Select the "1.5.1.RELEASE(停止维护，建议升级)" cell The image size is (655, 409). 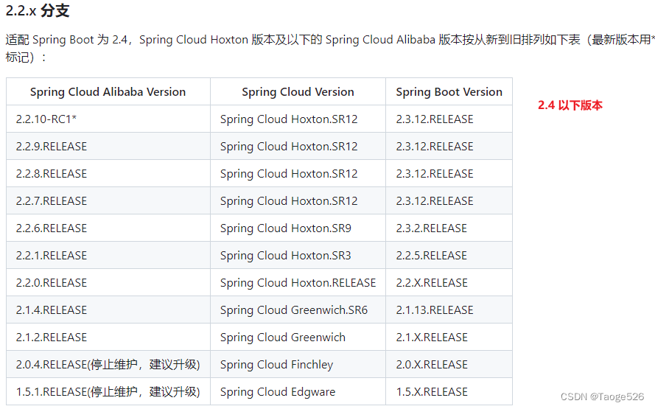[108, 392]
